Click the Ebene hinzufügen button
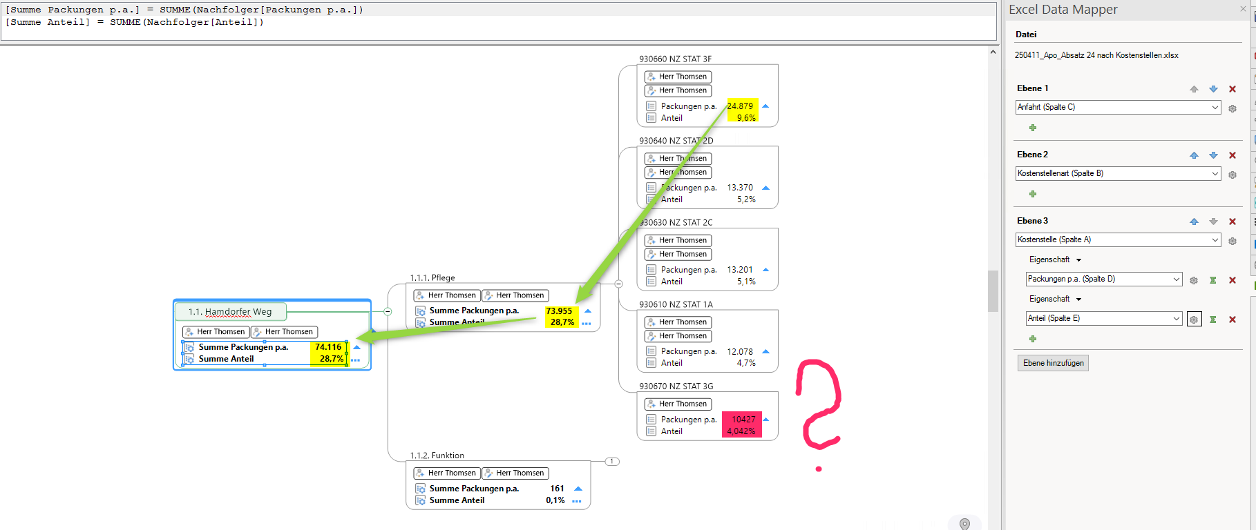This screenshot has width=1256, height=530. click(x=1053, y=363)
